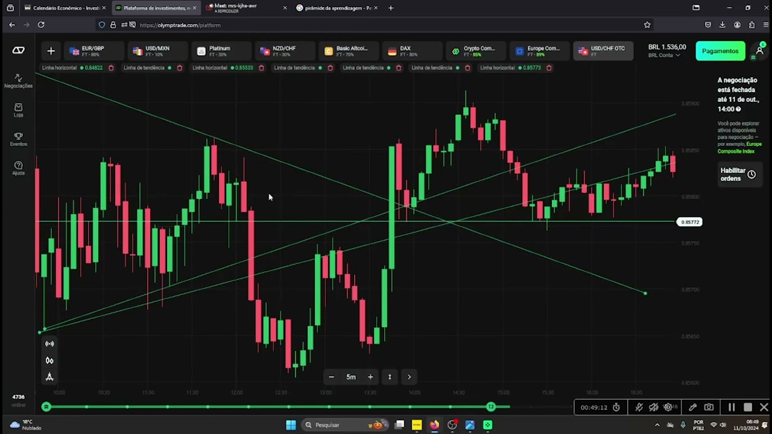Open the indicators tool on chart
Screen dimensions: 772x434
tap(49, 344)
